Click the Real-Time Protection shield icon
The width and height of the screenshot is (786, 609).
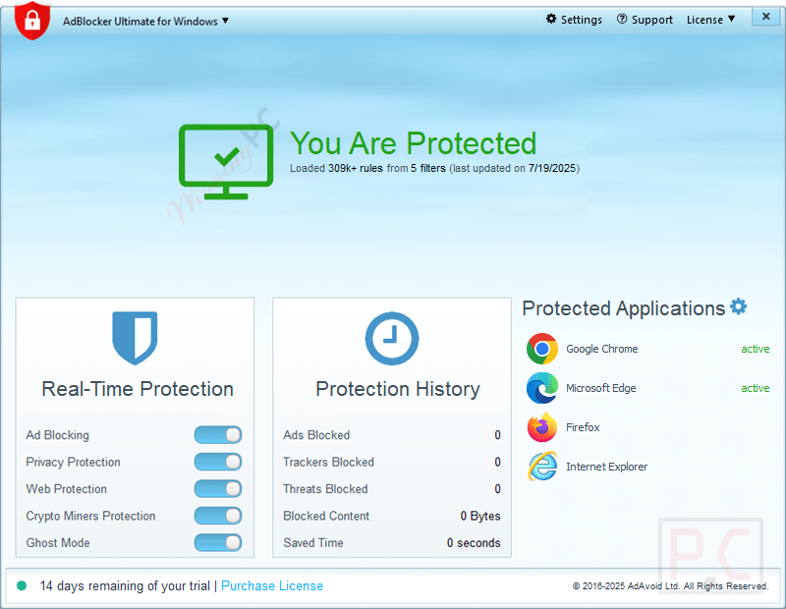coord(135,338)
